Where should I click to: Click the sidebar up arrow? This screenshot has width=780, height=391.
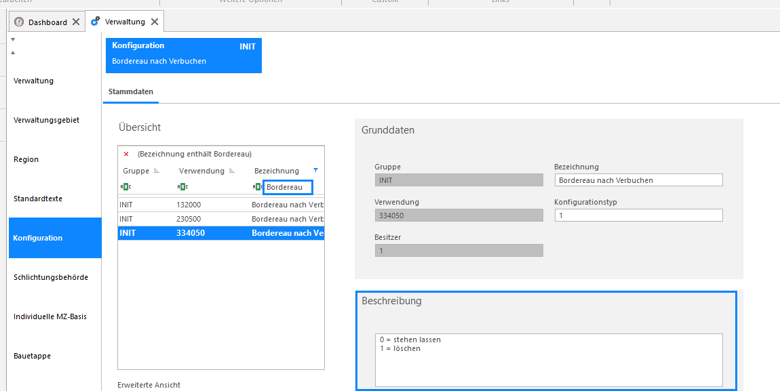click(x=13, y=52)
